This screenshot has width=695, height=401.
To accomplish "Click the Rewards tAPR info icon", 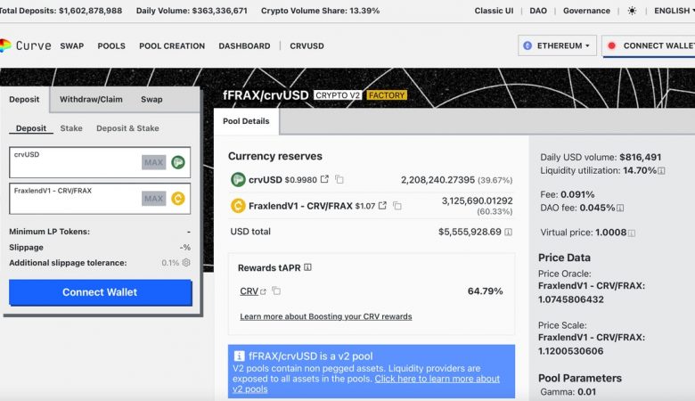I will pyautogui.click(x=307, y=267).
